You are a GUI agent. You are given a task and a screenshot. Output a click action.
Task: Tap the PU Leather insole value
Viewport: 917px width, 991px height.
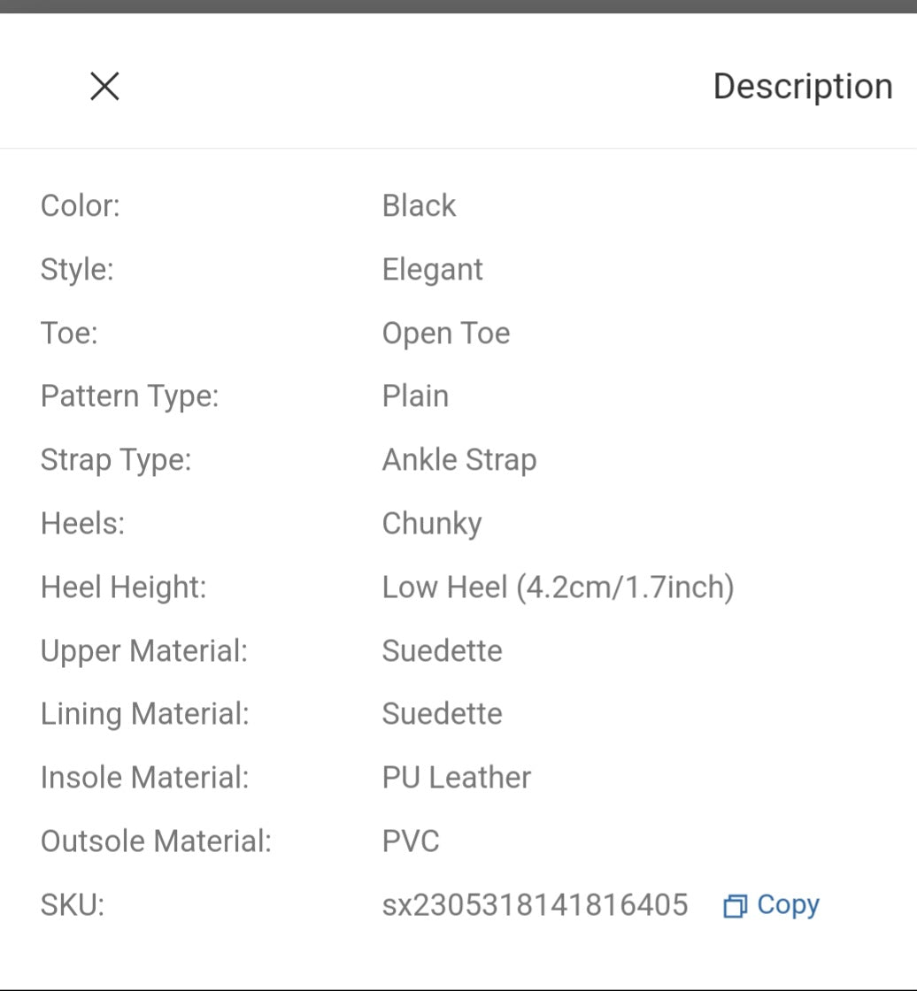tap(457, 778)
